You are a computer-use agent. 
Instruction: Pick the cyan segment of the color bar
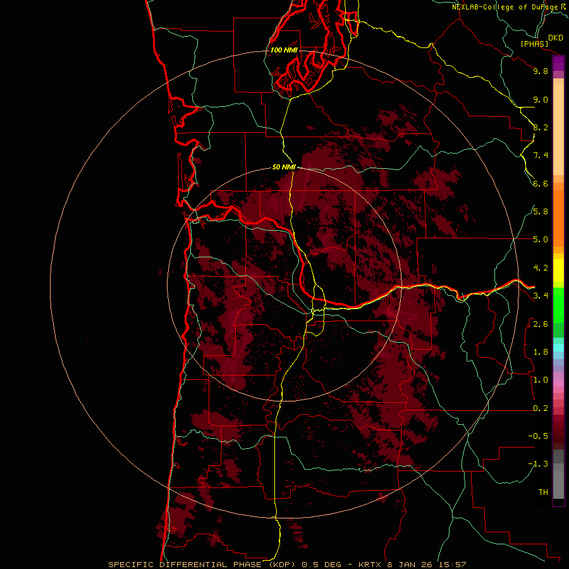click(558, 348)
